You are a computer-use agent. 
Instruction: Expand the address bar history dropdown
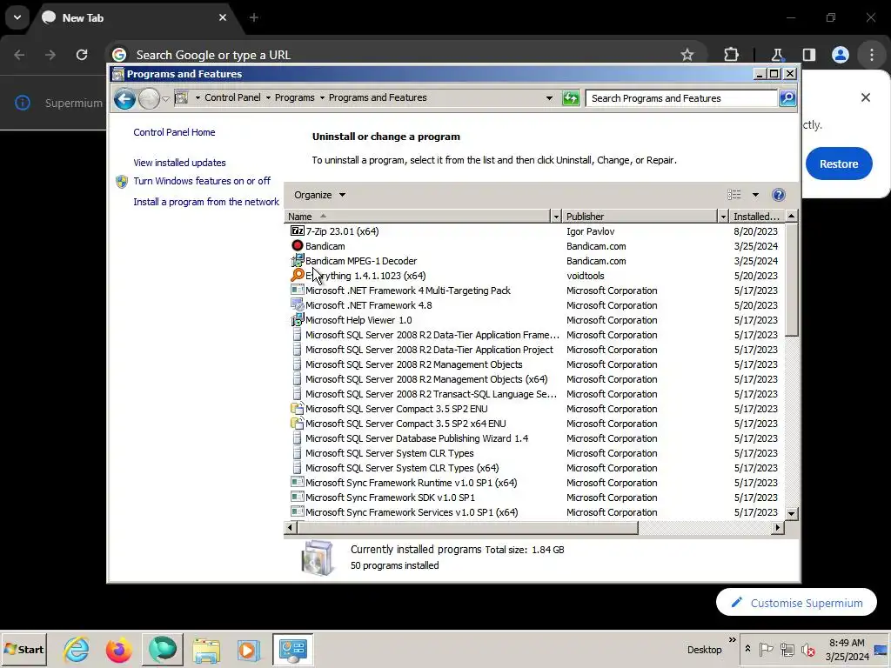(x=549, y=98)
